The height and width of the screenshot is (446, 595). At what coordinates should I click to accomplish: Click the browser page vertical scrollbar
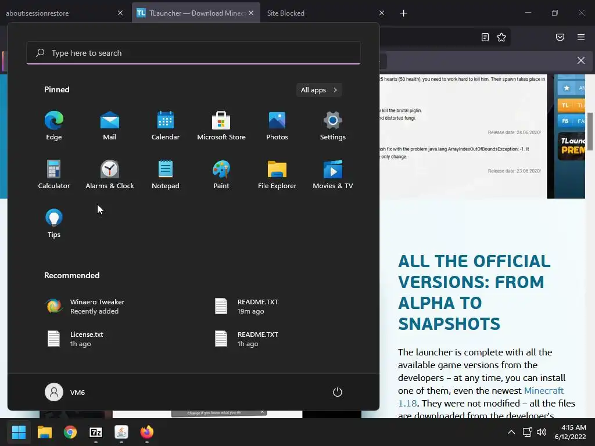pos(590,131)
